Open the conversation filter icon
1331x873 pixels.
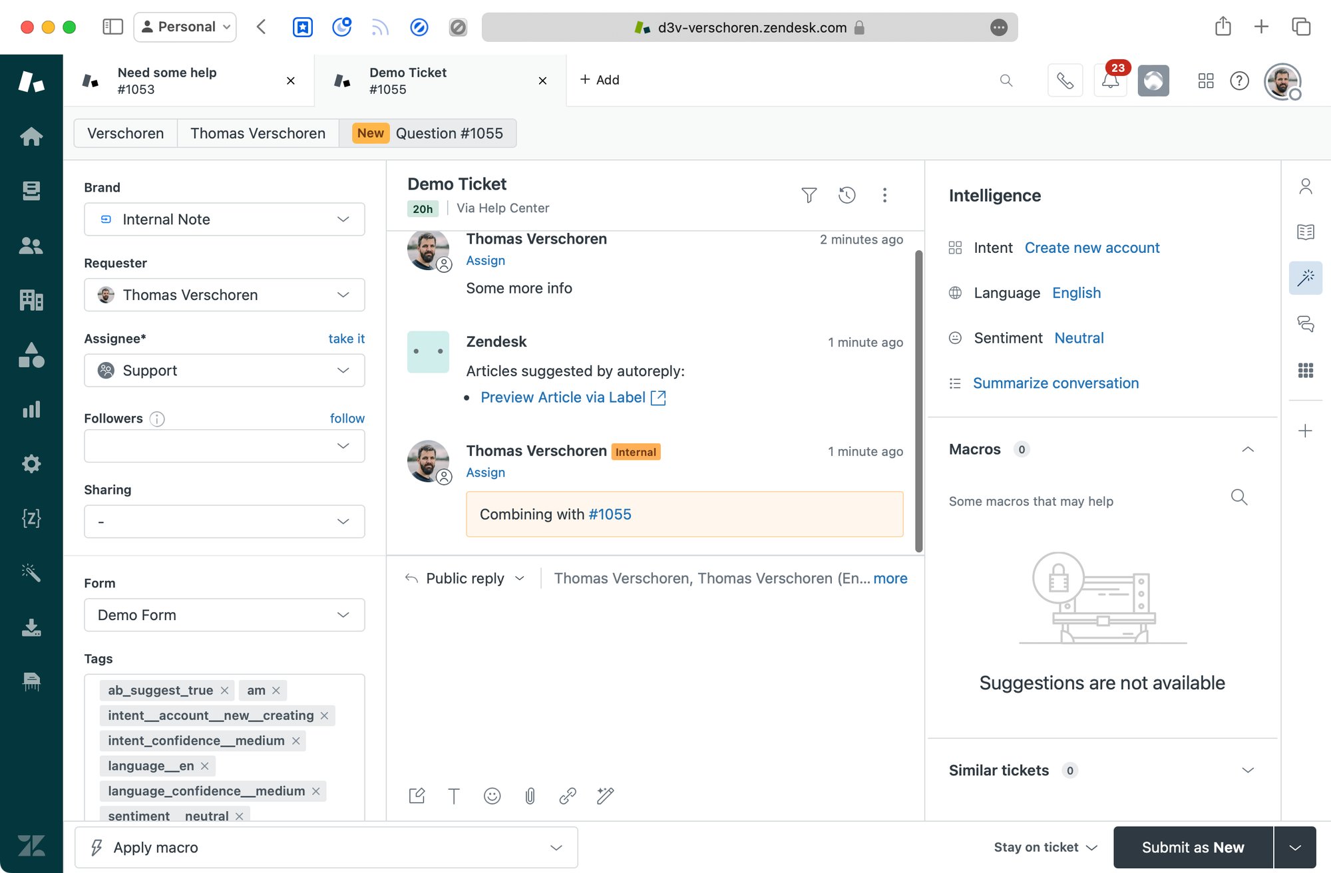809,195
